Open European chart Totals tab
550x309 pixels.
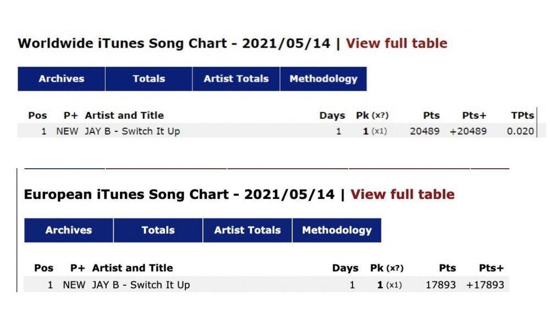[x=158, y=230]
